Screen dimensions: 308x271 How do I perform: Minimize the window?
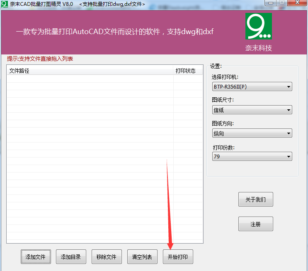pyautogui.click(x=271, y=3)
